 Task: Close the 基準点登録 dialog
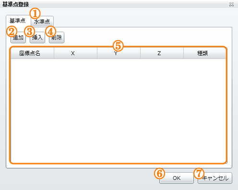pyautogui.click(x=231, y=4)
